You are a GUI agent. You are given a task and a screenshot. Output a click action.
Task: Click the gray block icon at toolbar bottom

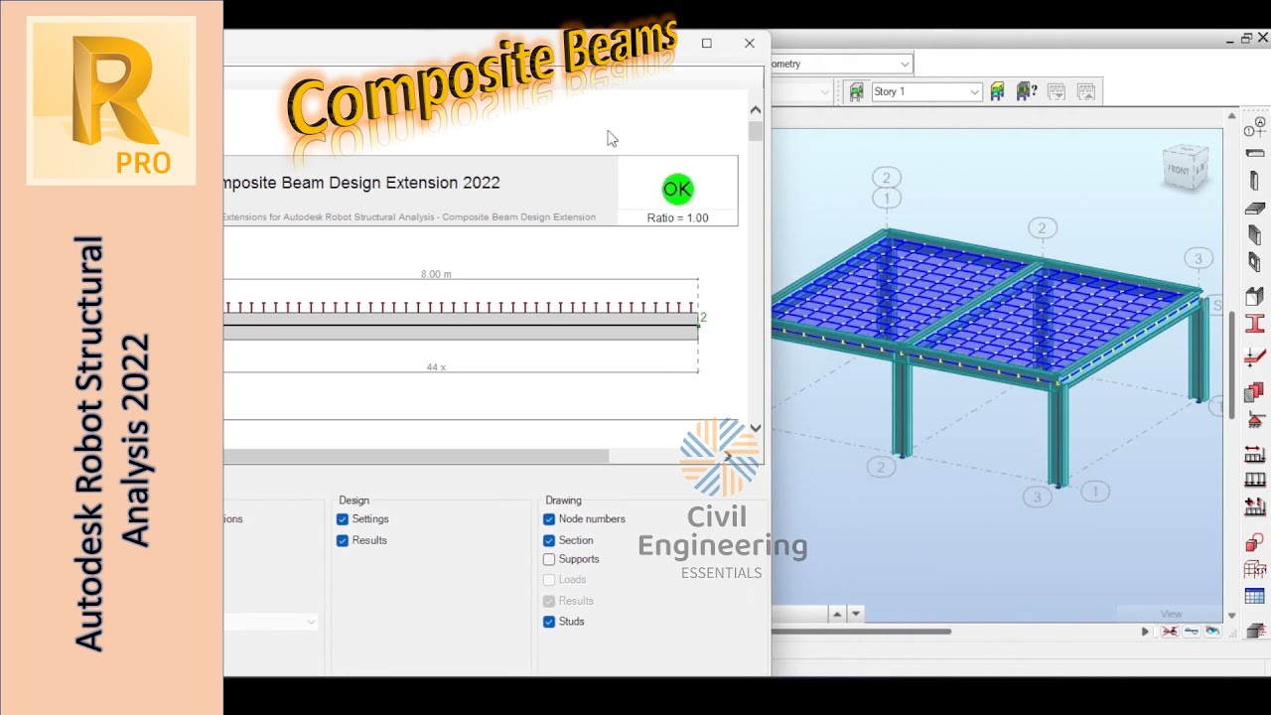tap(1255, 631)
